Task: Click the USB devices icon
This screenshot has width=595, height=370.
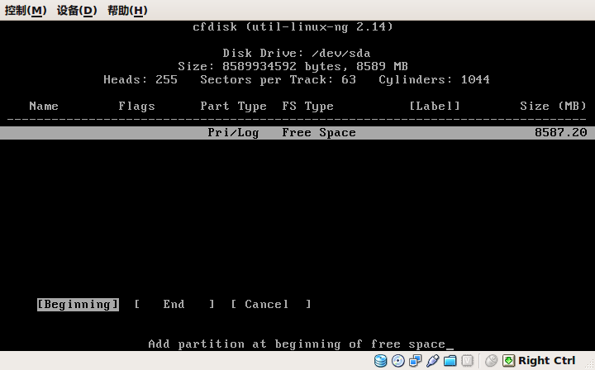Action: coord(432,361)
